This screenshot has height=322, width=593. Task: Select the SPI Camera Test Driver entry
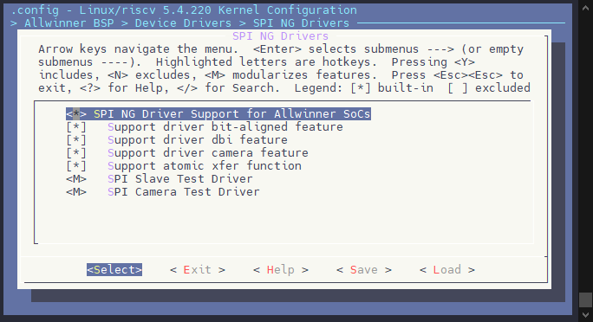click(163, 192)
